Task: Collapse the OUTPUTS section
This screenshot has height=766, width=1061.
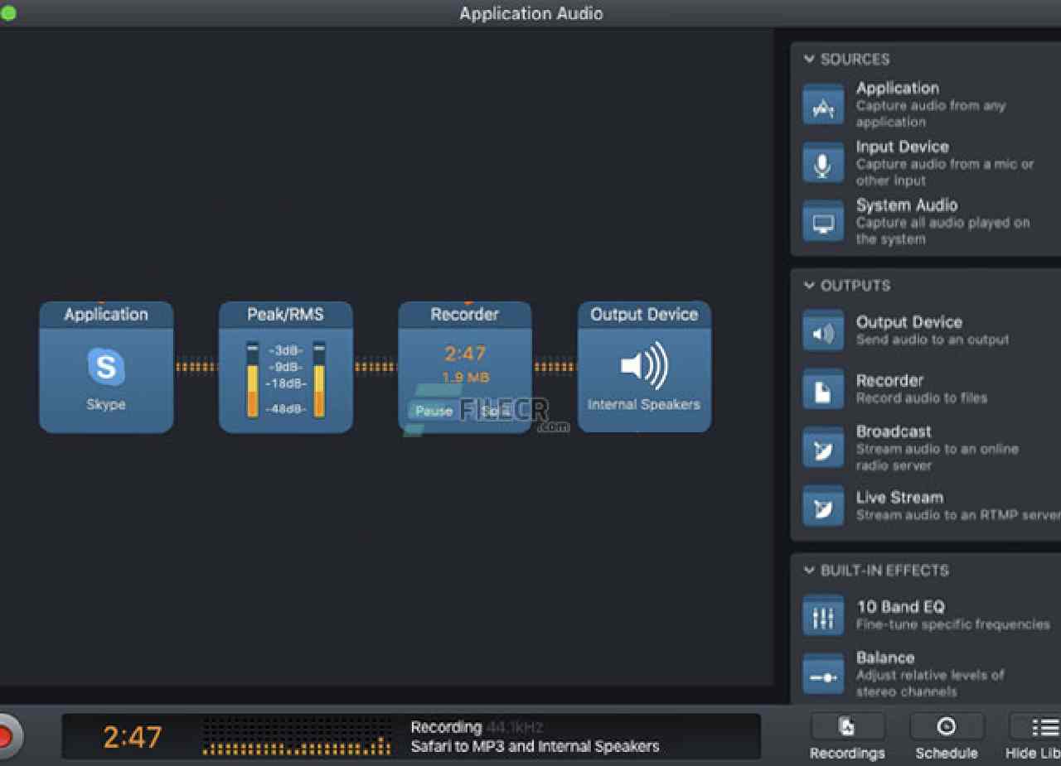Action: [x=809, y=285]
